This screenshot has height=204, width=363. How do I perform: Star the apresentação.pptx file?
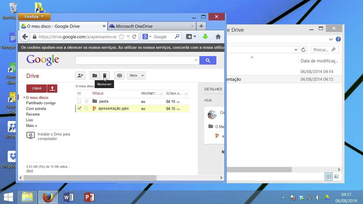click(x=86, y=109)
